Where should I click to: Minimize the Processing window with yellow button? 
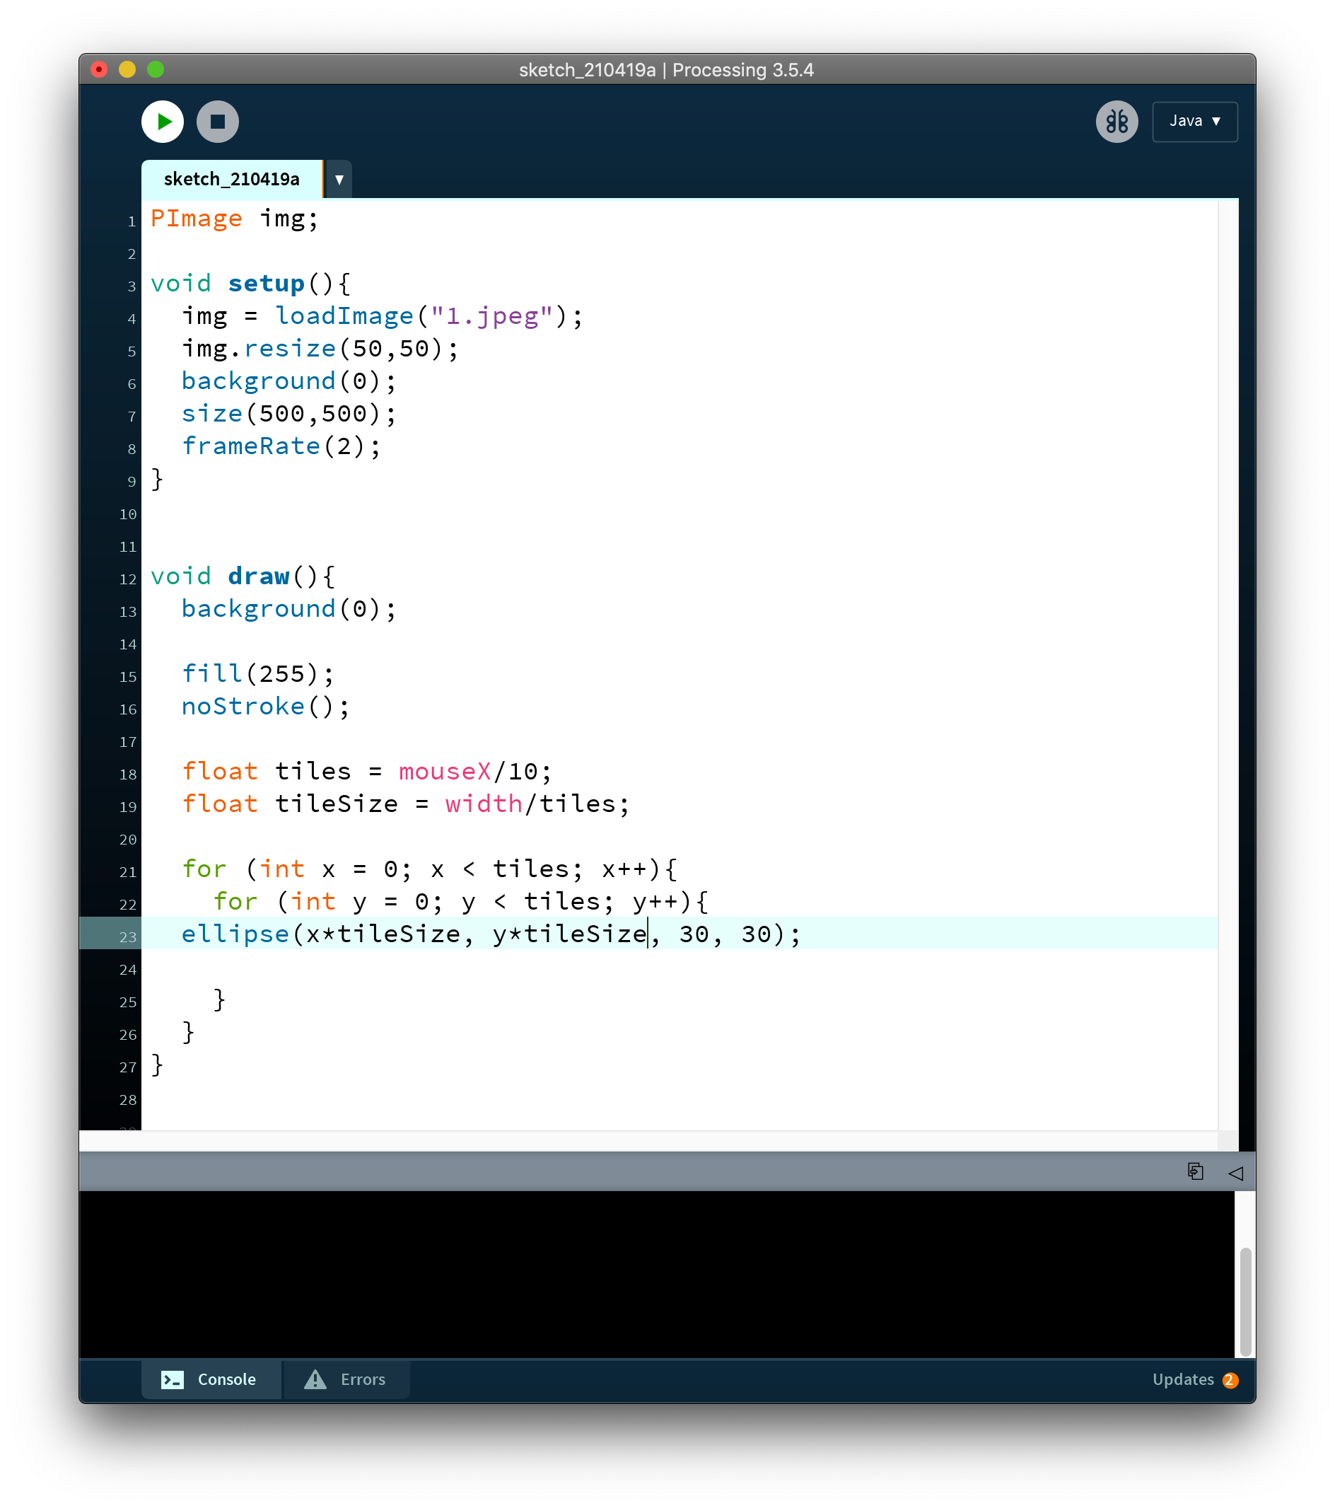tap(127, 69)
